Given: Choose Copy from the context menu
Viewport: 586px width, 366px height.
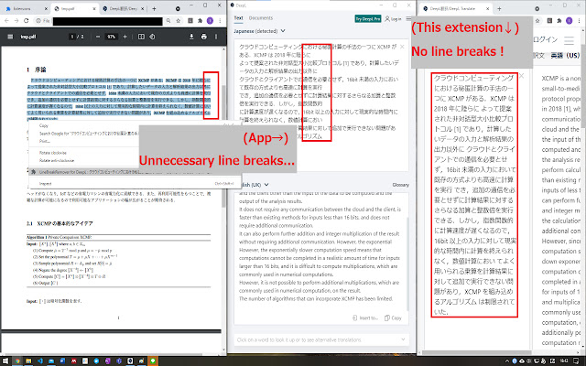Looking at the screenshot, I should pyautogui.click(x=44, y=126).
